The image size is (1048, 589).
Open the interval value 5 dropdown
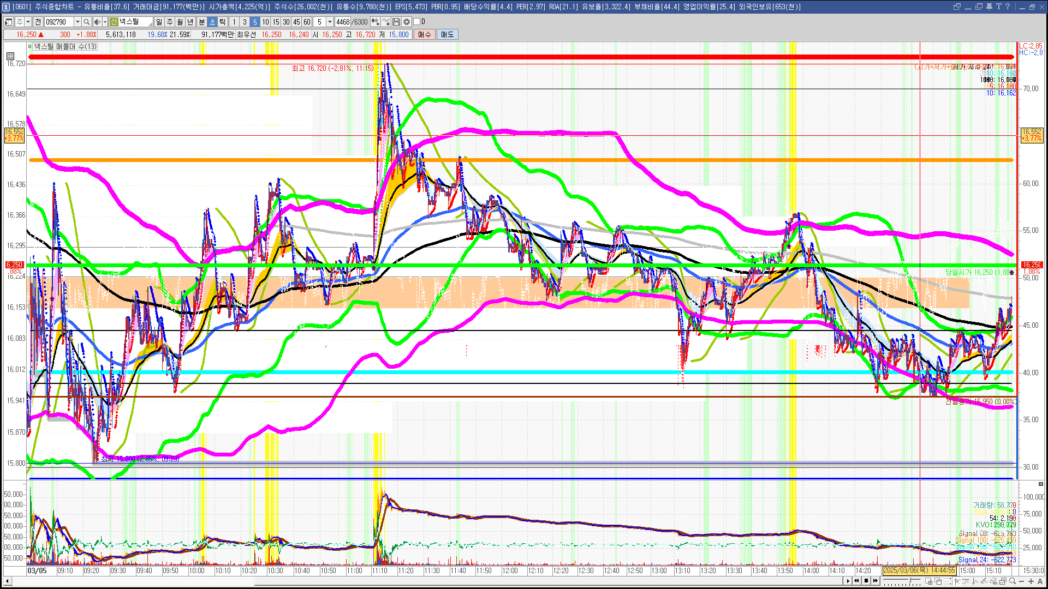[x=330, y=22]
